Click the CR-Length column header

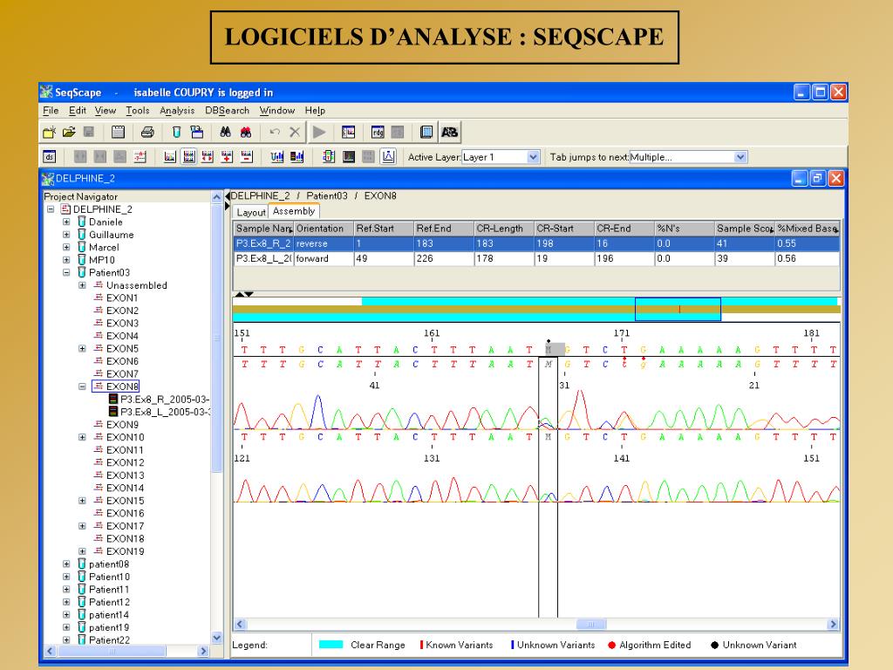coord(503,229)
